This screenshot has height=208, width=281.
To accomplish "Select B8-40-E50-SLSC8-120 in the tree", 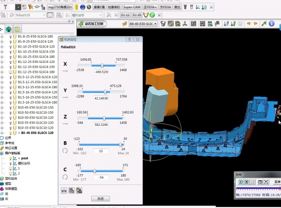I will tap(37, 133).
